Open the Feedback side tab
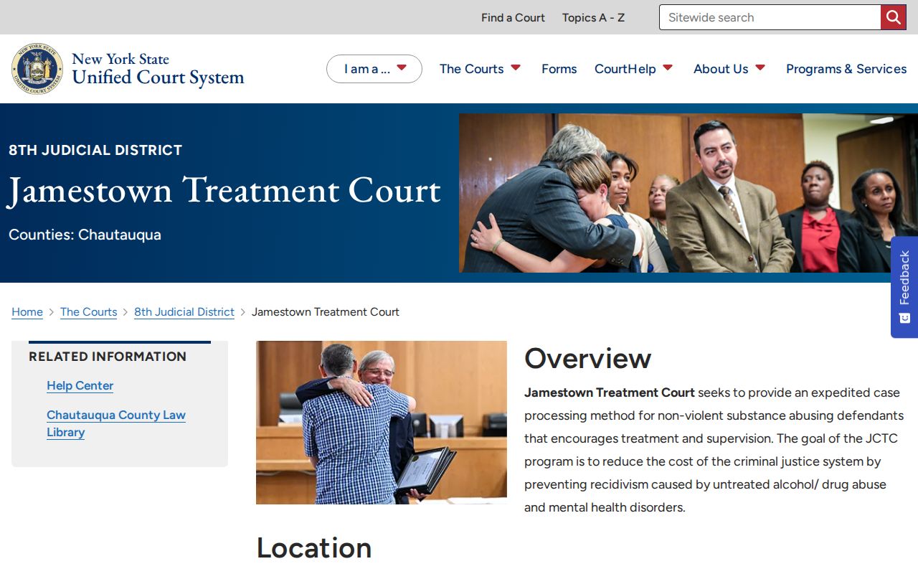918x574 pixels. coord(904,287)
